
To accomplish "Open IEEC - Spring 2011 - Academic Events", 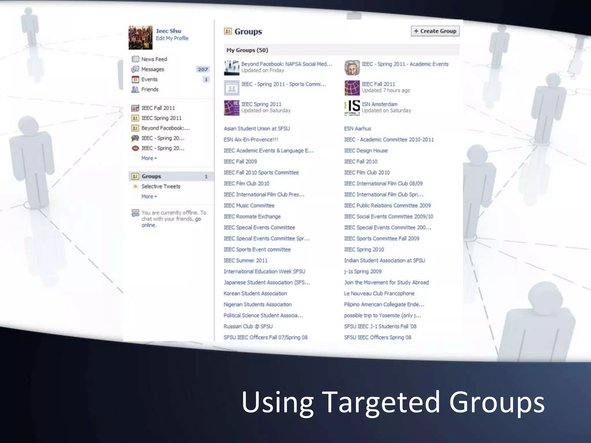I will [x=405, y=64].
